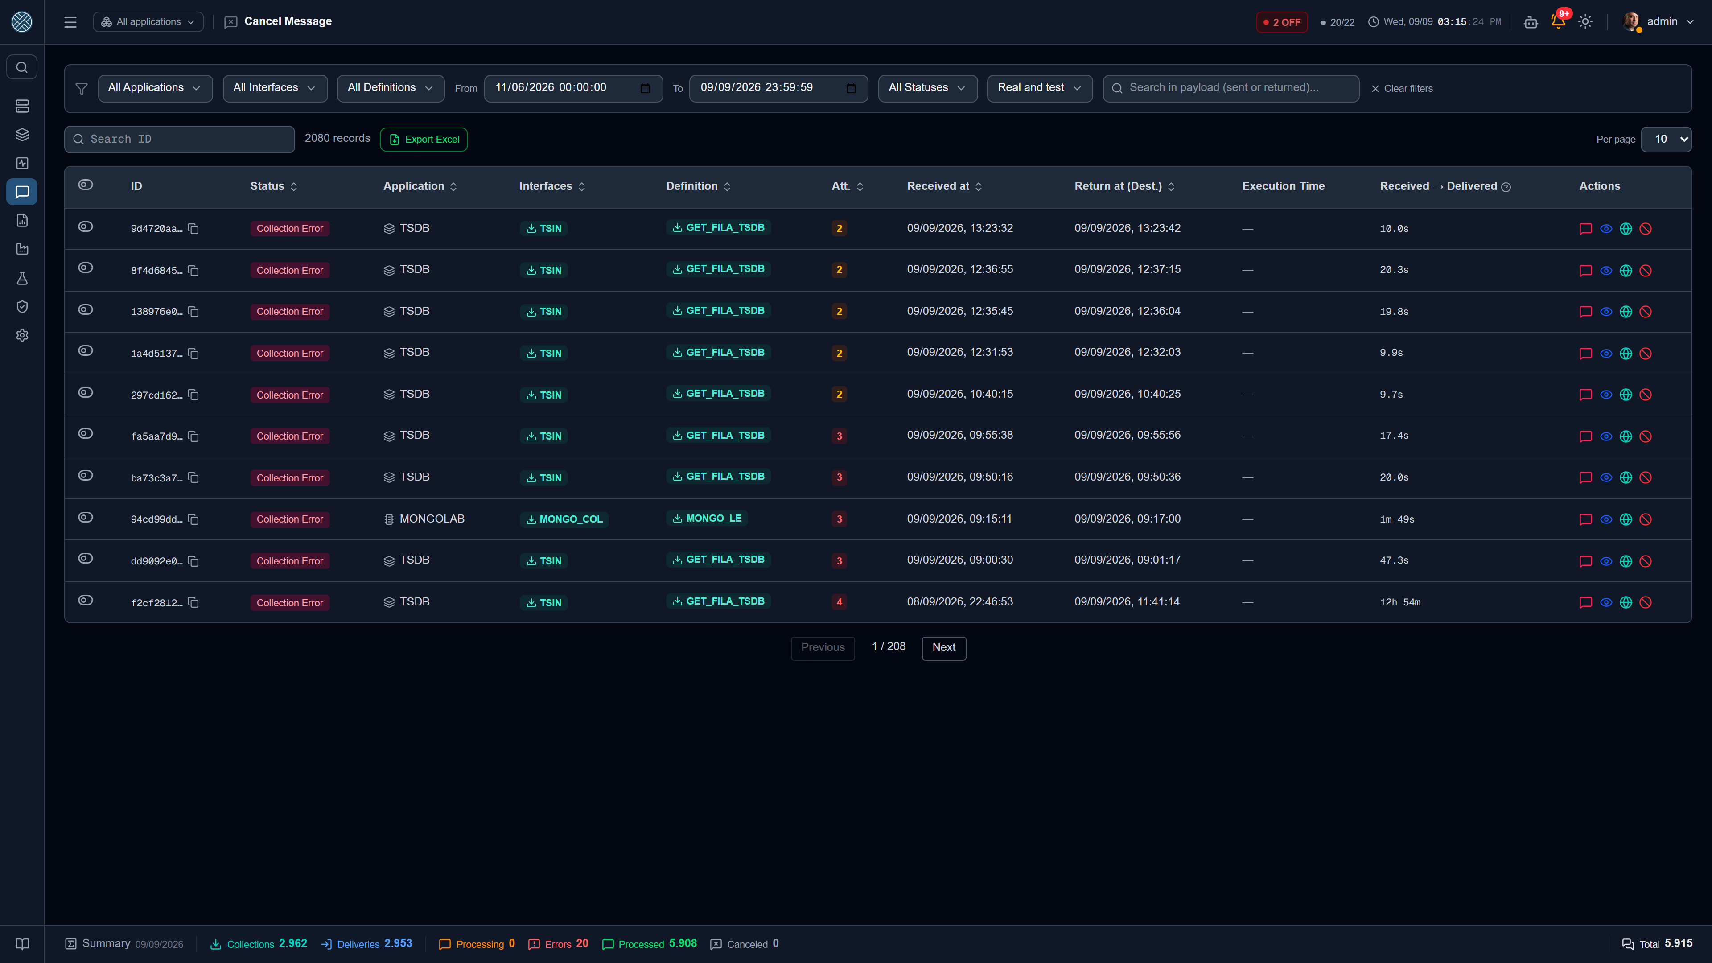This screenshot has height=963, width=1712.
Task: Click the 2 OFF status badge
Action: coord(1282,22)
